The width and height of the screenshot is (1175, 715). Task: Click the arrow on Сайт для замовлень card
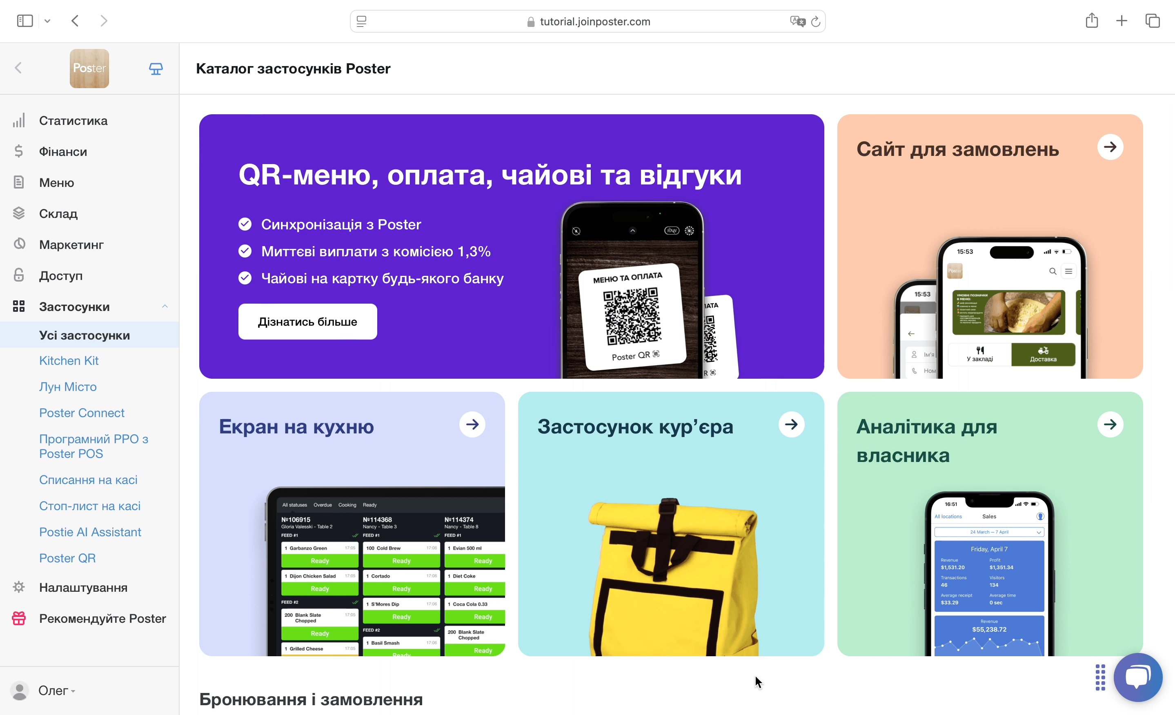pos(1110,147)
